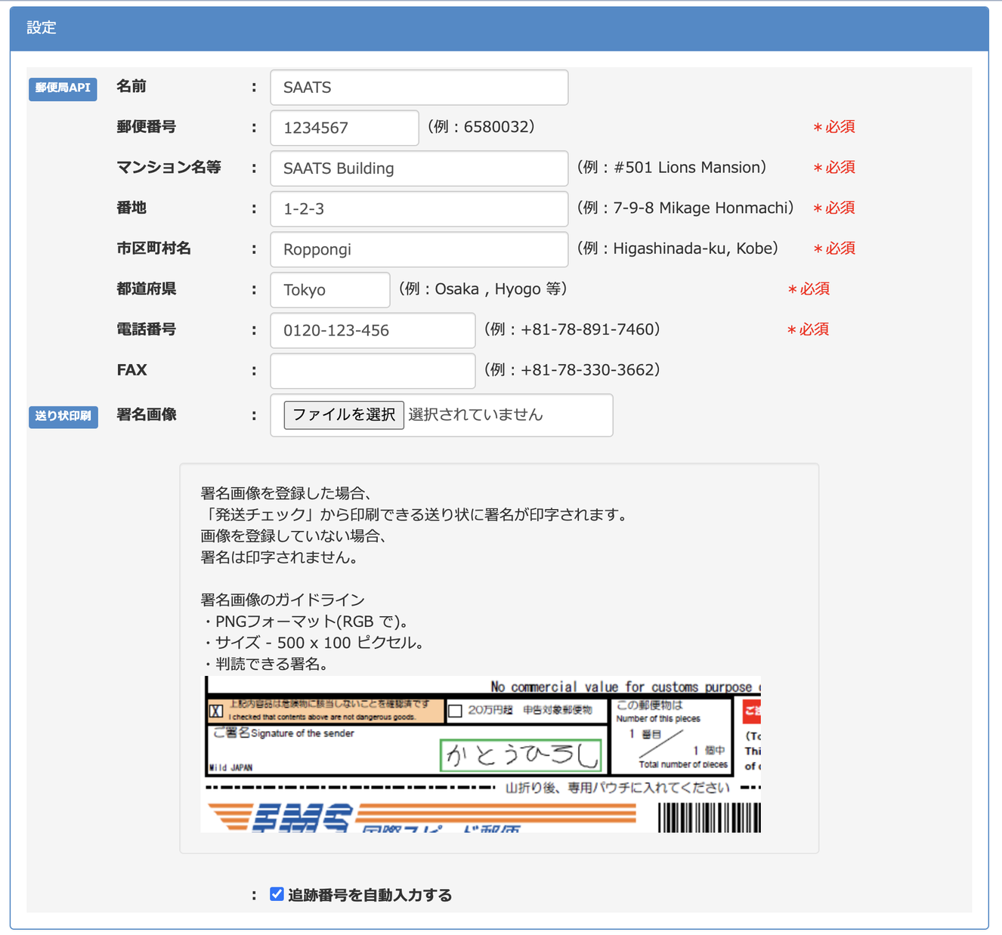Click the 送り状印刷 badge

coord(63,416)
